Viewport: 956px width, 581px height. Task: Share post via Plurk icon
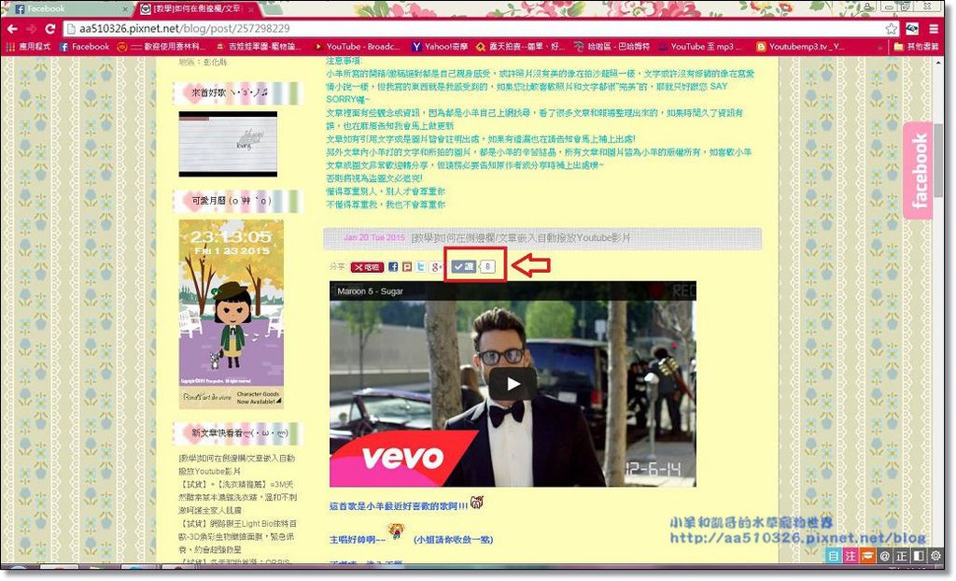pos(407,267)
